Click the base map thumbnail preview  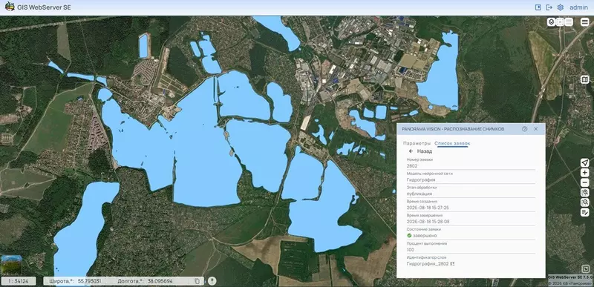tap(11, 264)
